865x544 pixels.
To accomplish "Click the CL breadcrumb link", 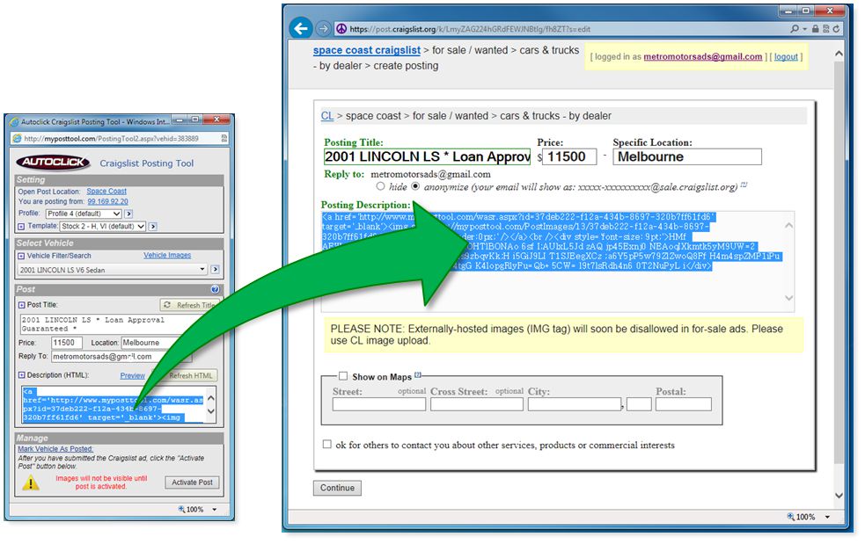I will pos(327,116).
